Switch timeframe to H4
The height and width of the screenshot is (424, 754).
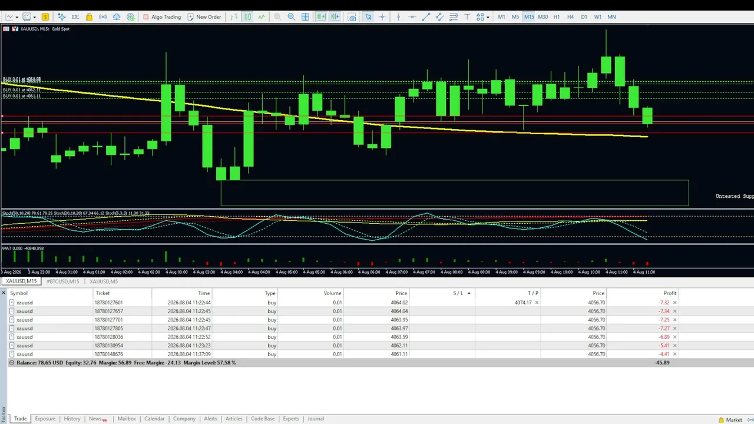(x=570, y=17)
